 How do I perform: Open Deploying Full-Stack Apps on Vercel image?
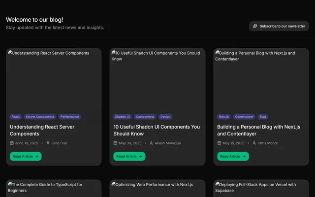(261, 188)
